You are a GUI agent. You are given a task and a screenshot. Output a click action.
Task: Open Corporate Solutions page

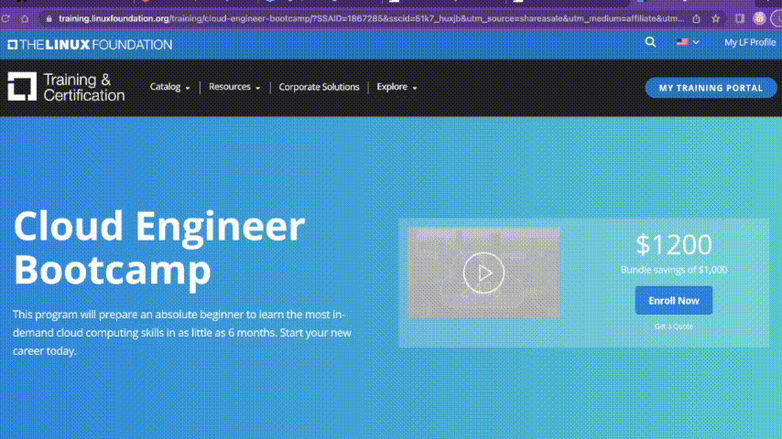pos(319,87)
